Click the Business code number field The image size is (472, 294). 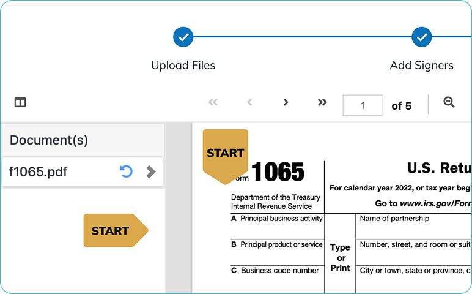point(277,279)
